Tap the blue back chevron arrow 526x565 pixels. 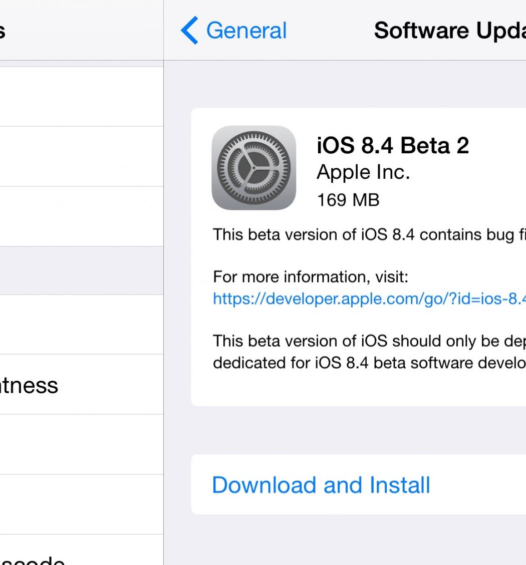pyautogui.click(x=189, y=31)
